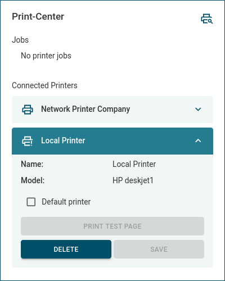Click the Local Printer header title
225x281 pixels.
point(63,140)
